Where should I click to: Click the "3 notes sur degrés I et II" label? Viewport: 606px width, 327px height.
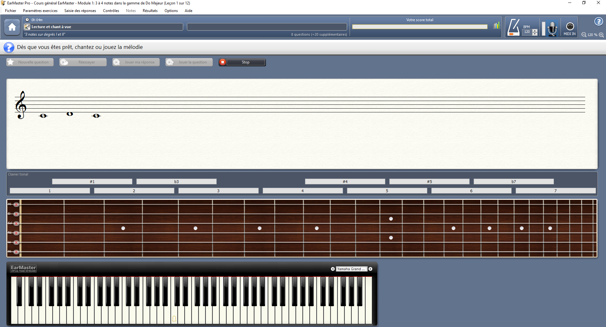45,34
